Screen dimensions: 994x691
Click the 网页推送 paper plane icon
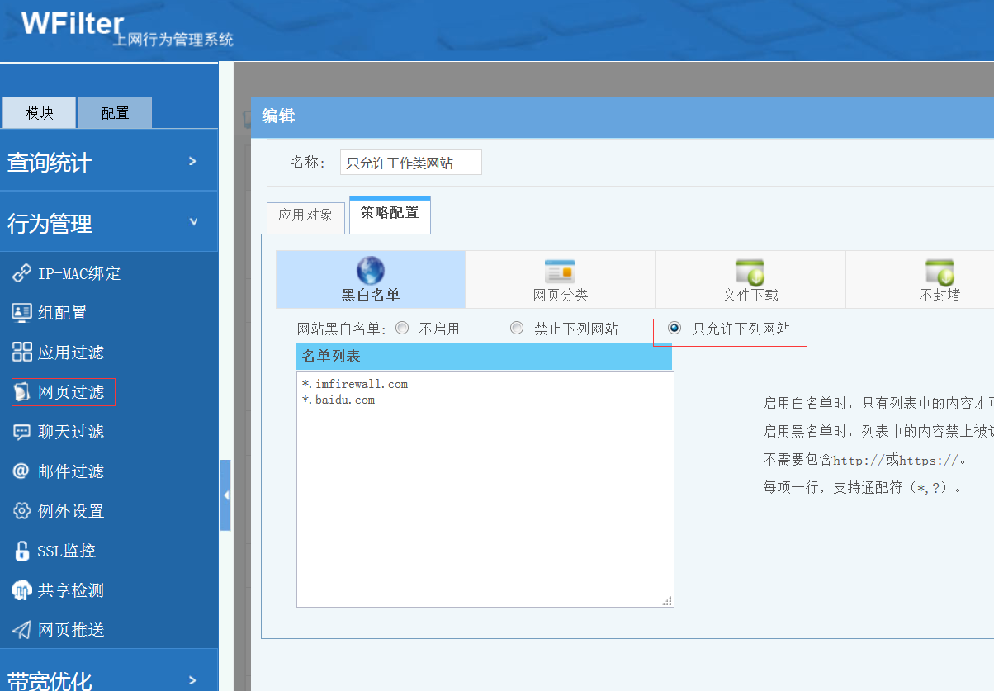(x=21, y=630)
